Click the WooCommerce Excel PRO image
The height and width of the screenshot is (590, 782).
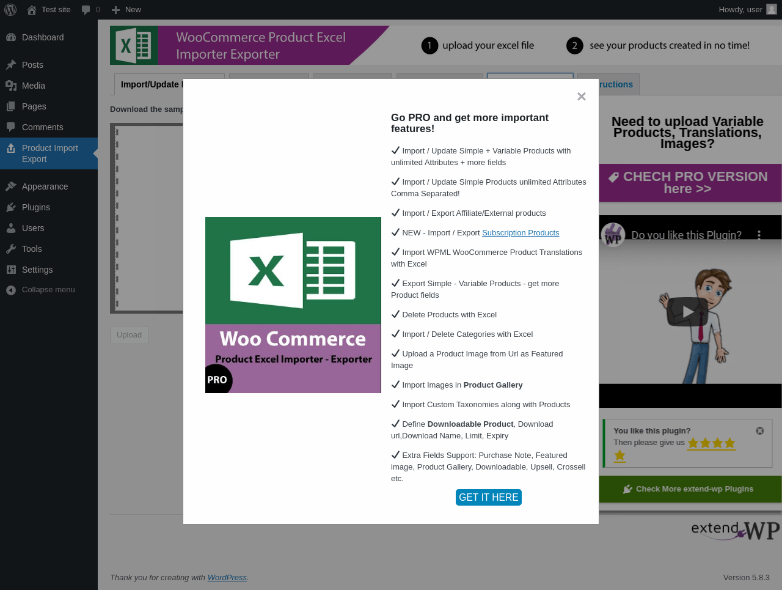(x=293, y=305)
